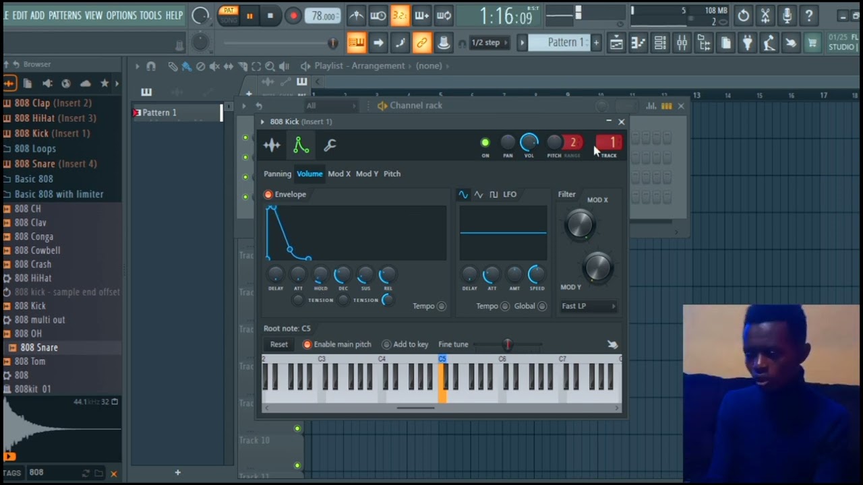Click the star favorites icon in Browser
Screen dimensions: 863x485
105,84
